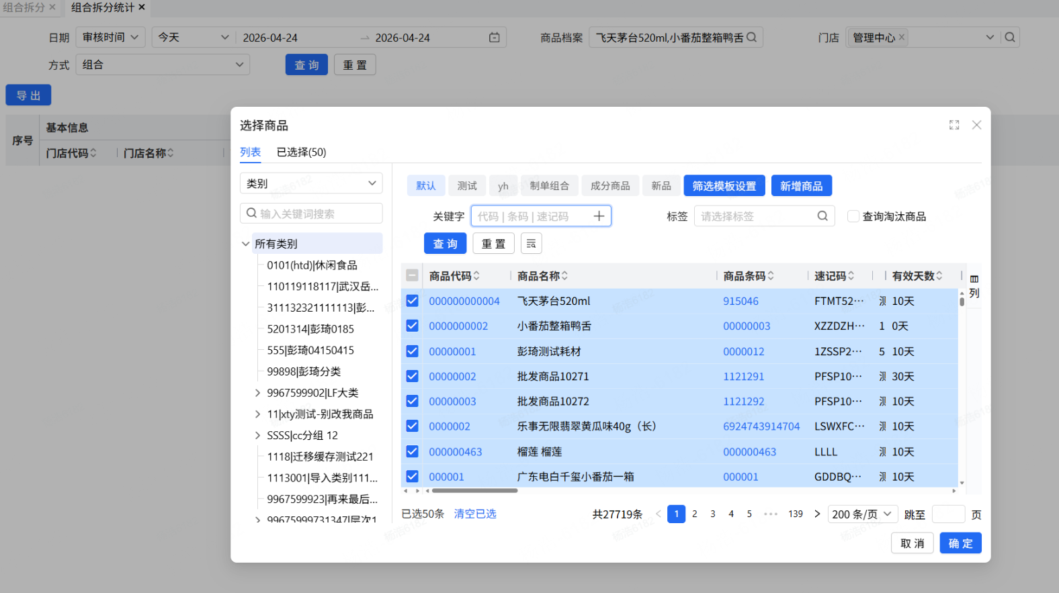Select the 制单组合 filter template tab
Image resolution: width=1059 pixels, height=593 pixels.
pyautogui.click(x=549, y=186)
